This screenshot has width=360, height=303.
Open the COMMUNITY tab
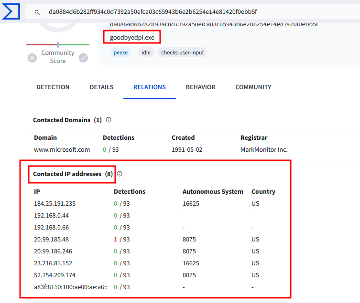[x=253, y=87]
